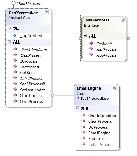
Task: Collapse the 字段 section in SaaSProcessBase
Action: coord(9,28)
